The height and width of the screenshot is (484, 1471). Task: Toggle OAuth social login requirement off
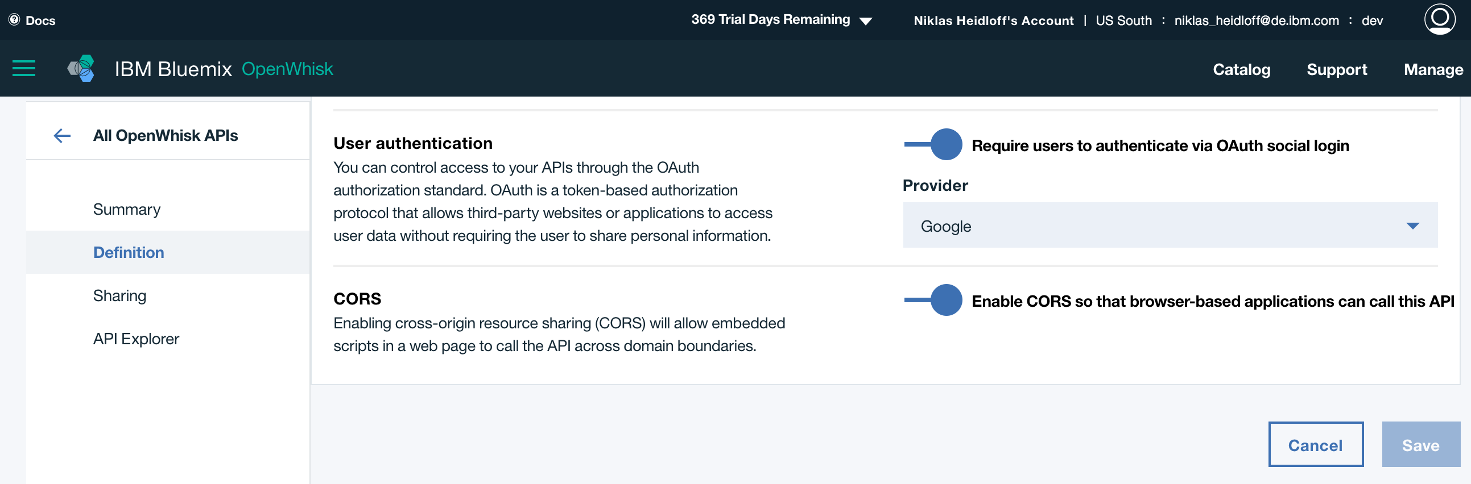pos(933,144)
